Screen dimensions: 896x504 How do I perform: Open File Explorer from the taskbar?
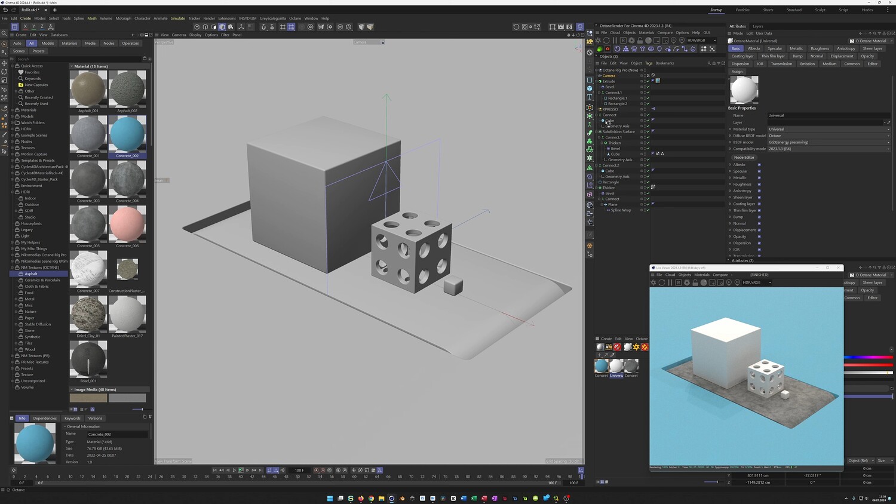tap(381, 498)
